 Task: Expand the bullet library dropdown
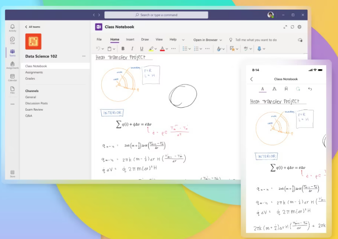pyautogui.click(x=189, y=49)
